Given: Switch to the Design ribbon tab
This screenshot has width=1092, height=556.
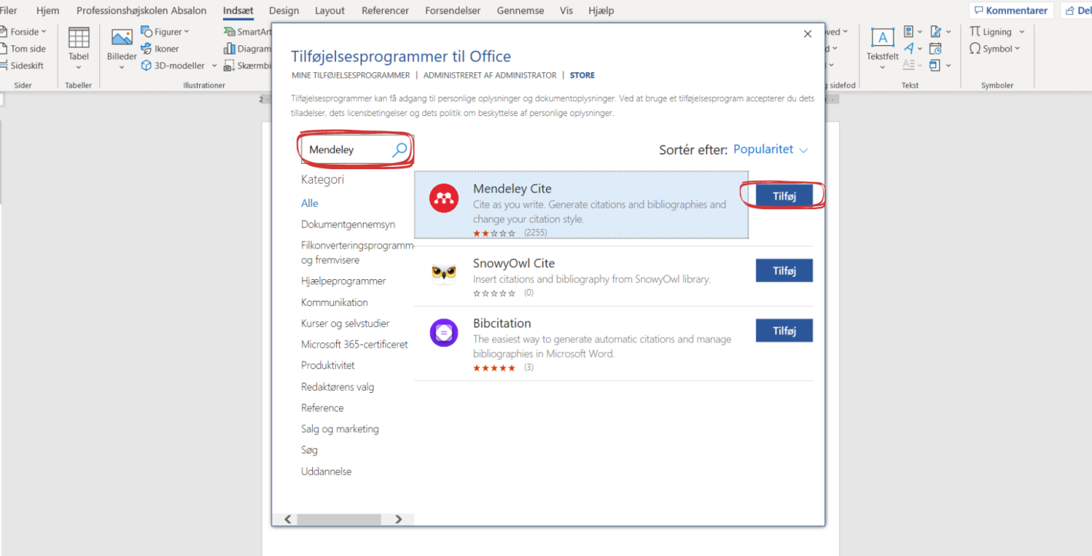Looking at the screenshot, I should click(284, 11).
